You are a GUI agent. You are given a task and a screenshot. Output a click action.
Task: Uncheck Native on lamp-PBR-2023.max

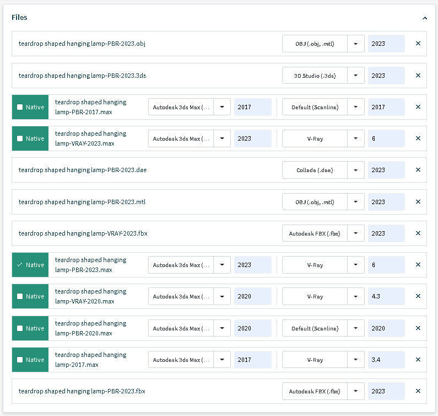(x=20, y=265)
